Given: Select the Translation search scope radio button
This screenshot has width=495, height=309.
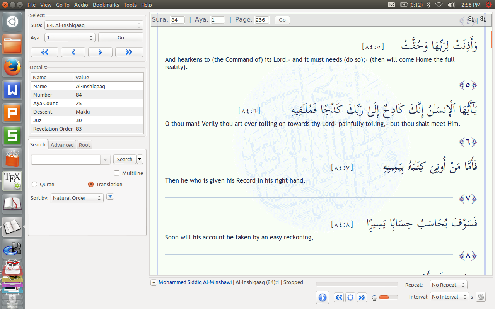Looking at the screenshot, I should click(90, 184).
